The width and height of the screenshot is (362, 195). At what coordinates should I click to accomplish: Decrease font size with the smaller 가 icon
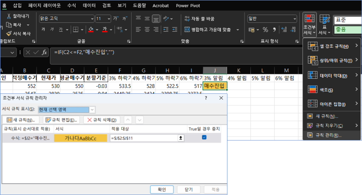[125, 18]
